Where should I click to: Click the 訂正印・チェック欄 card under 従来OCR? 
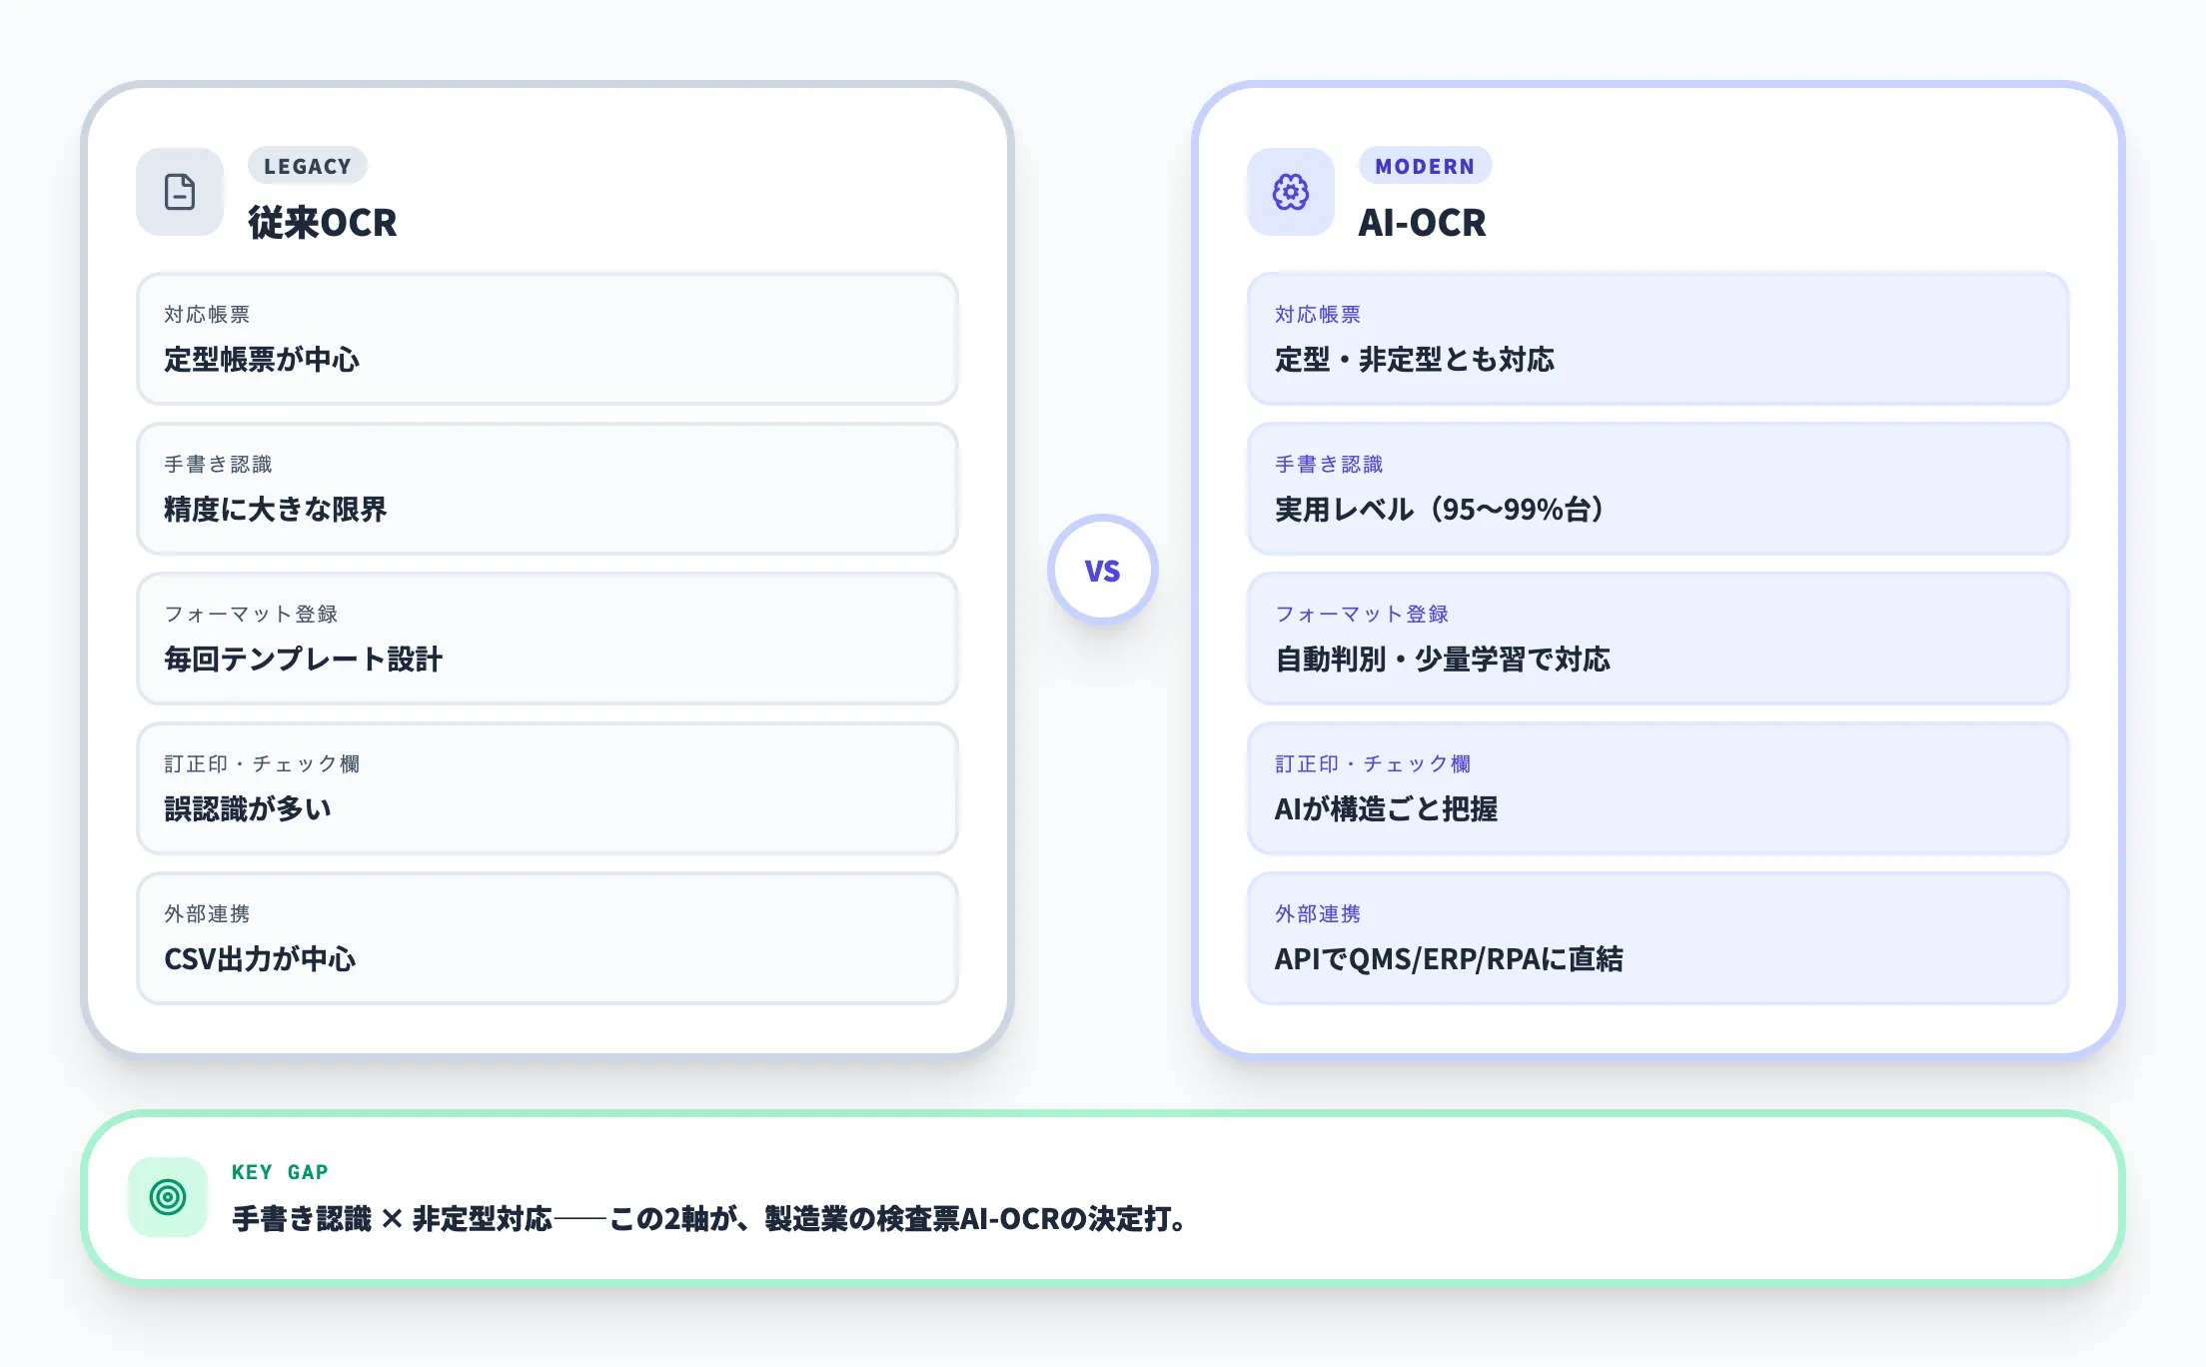(546, 788)
